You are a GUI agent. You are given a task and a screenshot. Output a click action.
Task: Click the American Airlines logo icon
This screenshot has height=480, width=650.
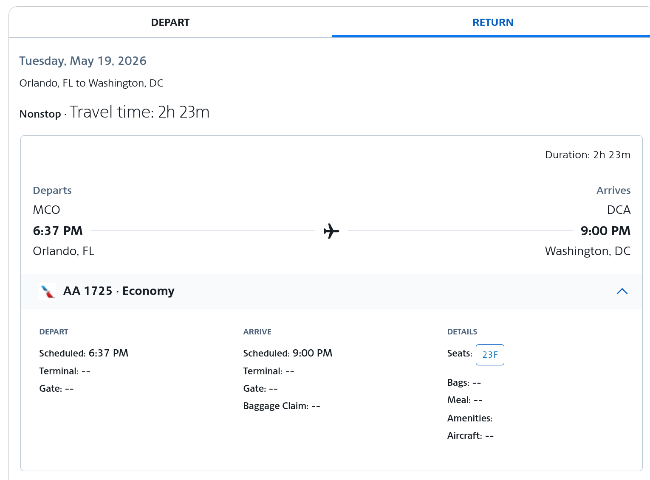click(47, 292)
